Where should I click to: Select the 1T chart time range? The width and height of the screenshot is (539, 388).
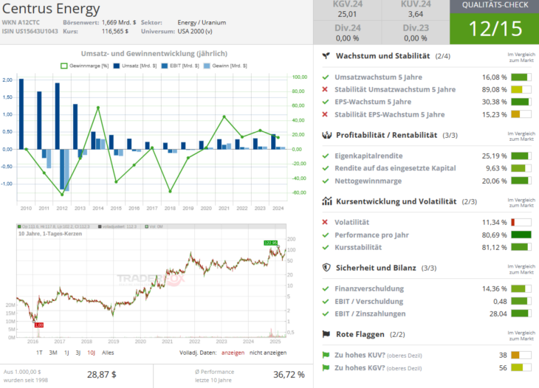tap(40, 353)
